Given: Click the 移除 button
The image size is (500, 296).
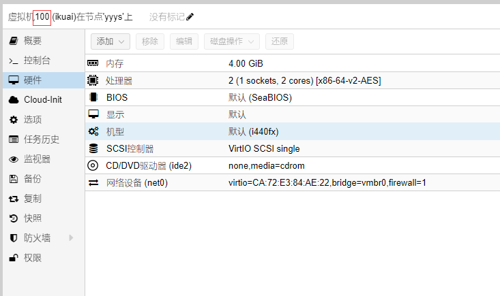Looking at the screenshot, I should 150,42.
